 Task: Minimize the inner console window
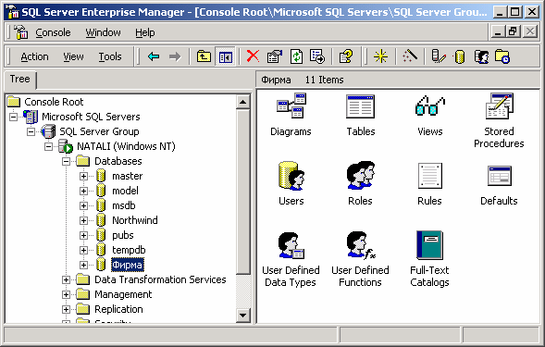(x=498, y=32)
